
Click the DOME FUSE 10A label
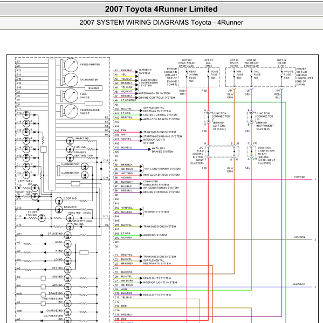point(214,74)
